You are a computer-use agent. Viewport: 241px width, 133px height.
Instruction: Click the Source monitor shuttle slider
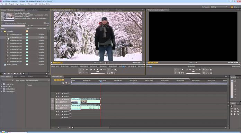tap(98, 72)
